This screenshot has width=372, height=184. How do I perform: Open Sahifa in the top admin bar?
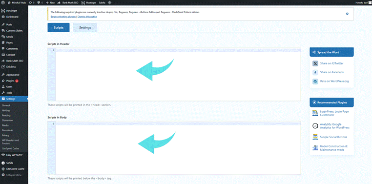(102, 2)
